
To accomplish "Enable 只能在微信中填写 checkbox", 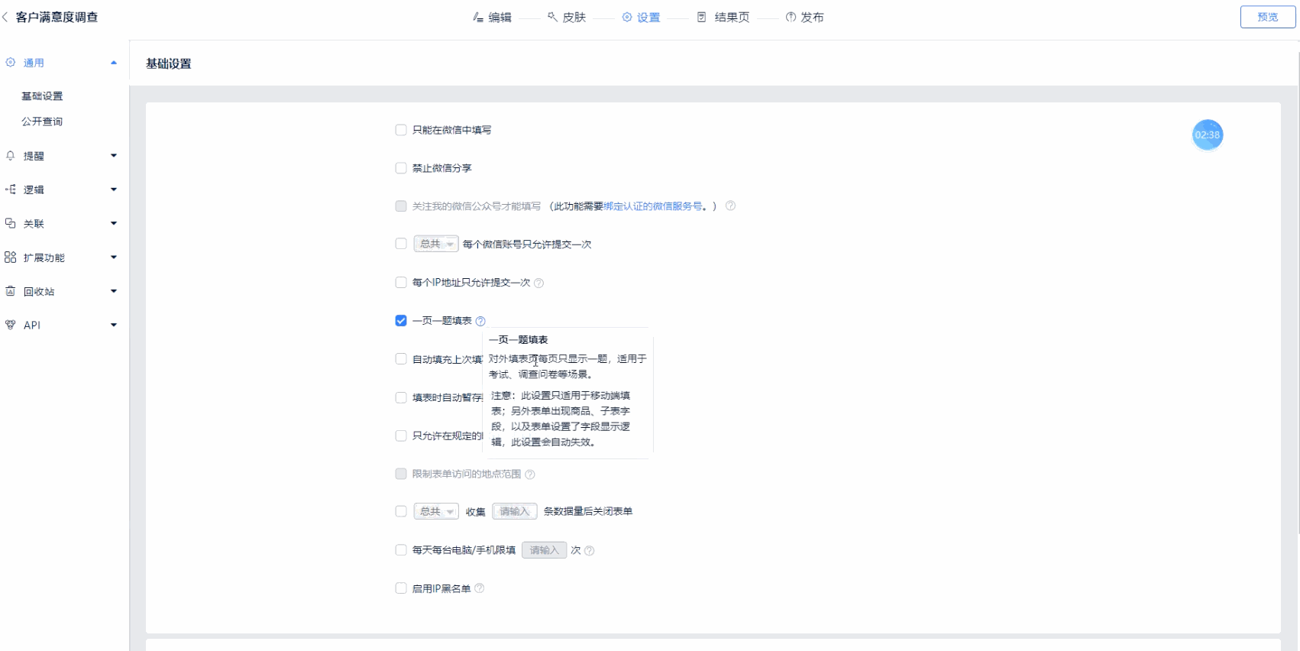I will [401, 130].
